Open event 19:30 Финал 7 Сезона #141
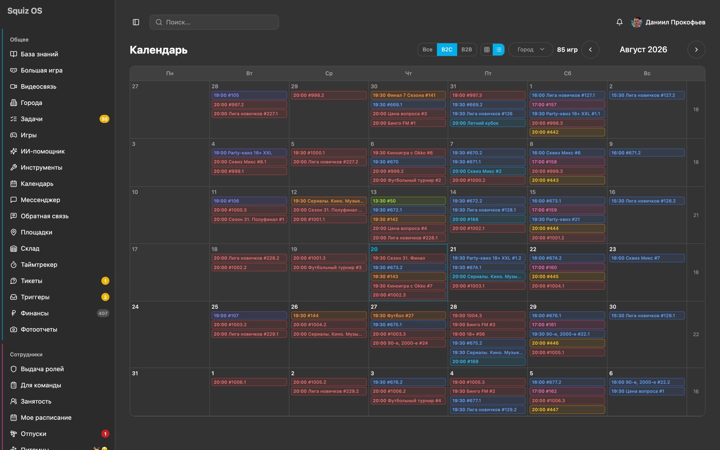Image resolution: width=720 pixels, height=450 pixels. click(408, 95)
